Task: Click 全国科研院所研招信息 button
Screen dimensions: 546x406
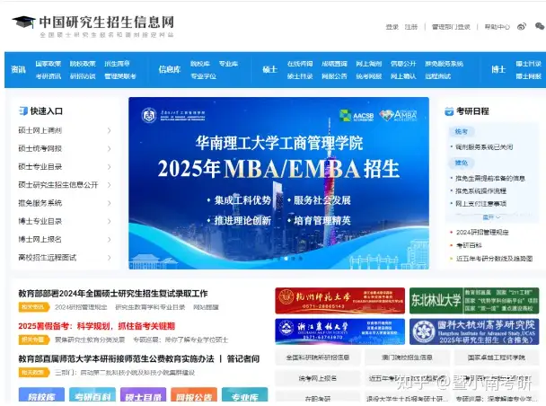Action: tap(318, 357)
